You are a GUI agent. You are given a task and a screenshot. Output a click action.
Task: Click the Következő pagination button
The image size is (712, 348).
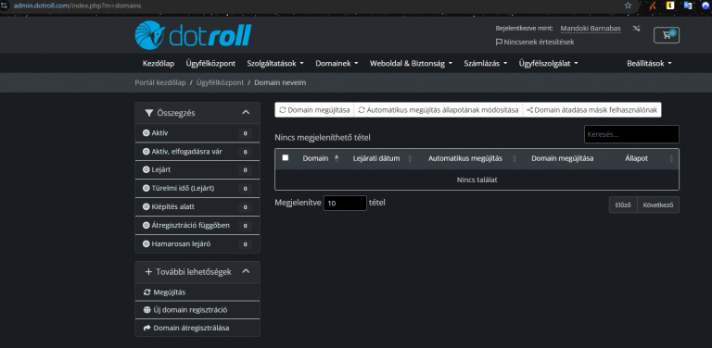click(x=658, y=205)
